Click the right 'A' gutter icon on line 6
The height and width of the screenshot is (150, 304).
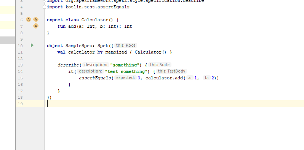(x=36, y=19)
